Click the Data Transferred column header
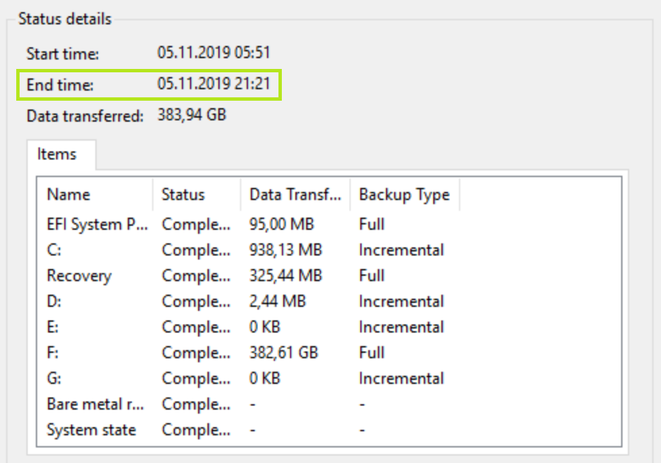 tap(295, 195)
